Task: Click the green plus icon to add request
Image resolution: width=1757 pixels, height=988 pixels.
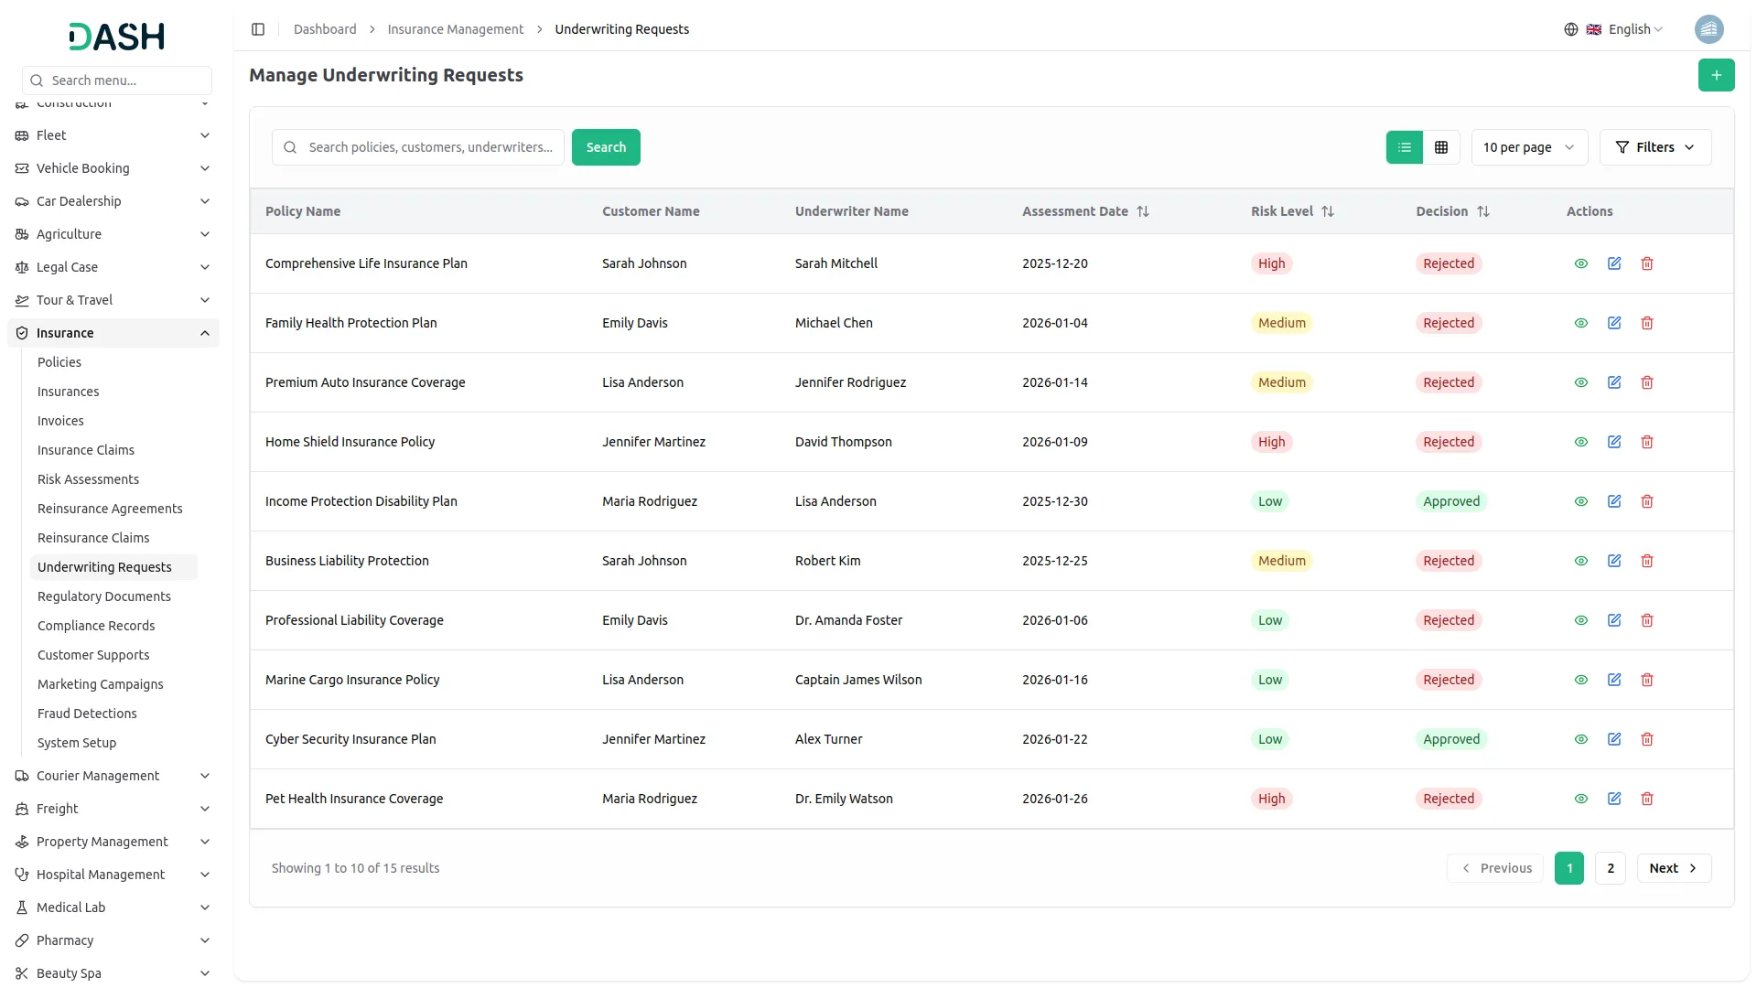Action: click(x=1716, y=75)
